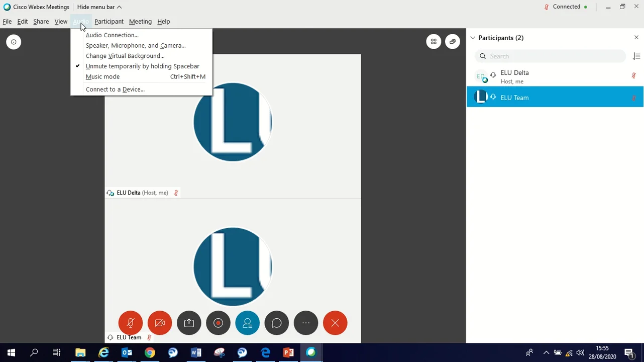Open More options ellipsis button
Screen dimensions: 644x362
[306, 323]
